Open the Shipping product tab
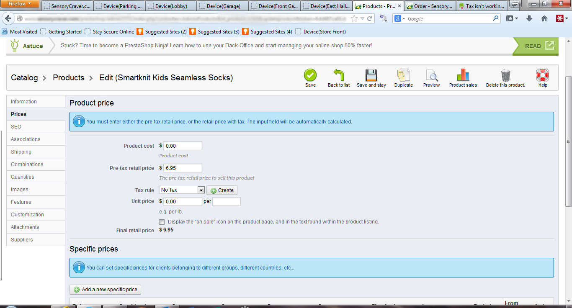Screen dimensions: 572x308 click(36, 152)
